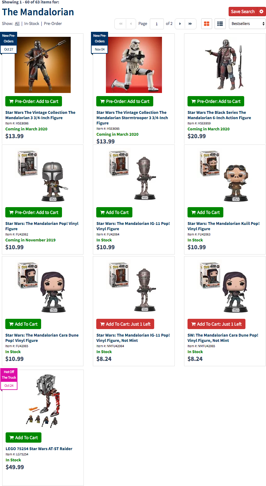Viewport: 266px width, 486px height.
Task: Switch to list view layout icon
Action: pos(220,24)
